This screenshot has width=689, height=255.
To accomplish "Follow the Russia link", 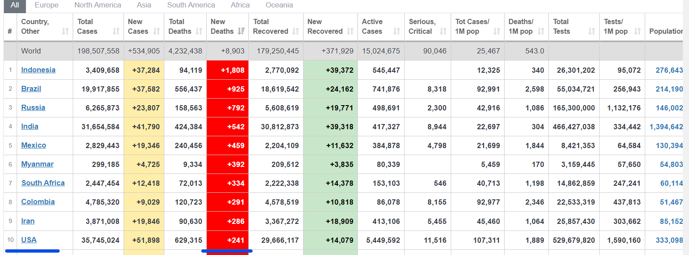I will click(33, 107).
